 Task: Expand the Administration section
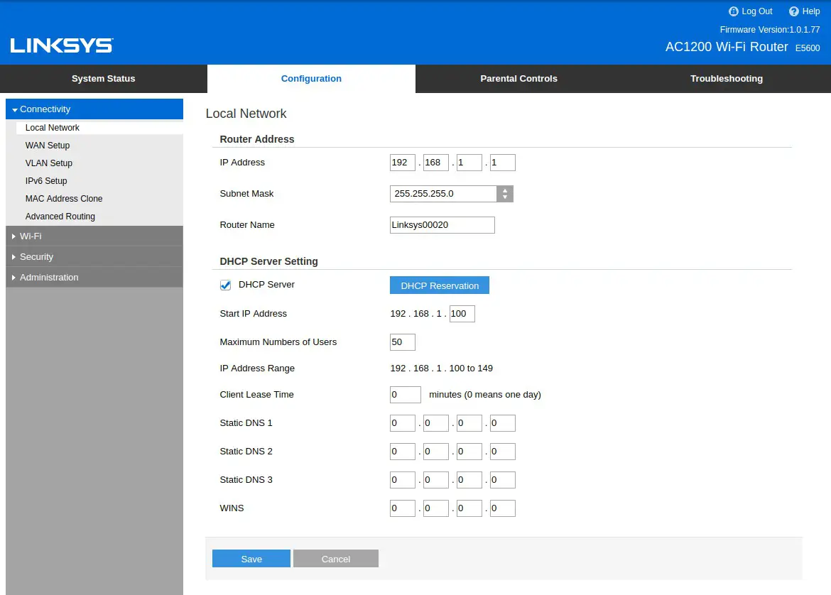click(x=48, y=277)
